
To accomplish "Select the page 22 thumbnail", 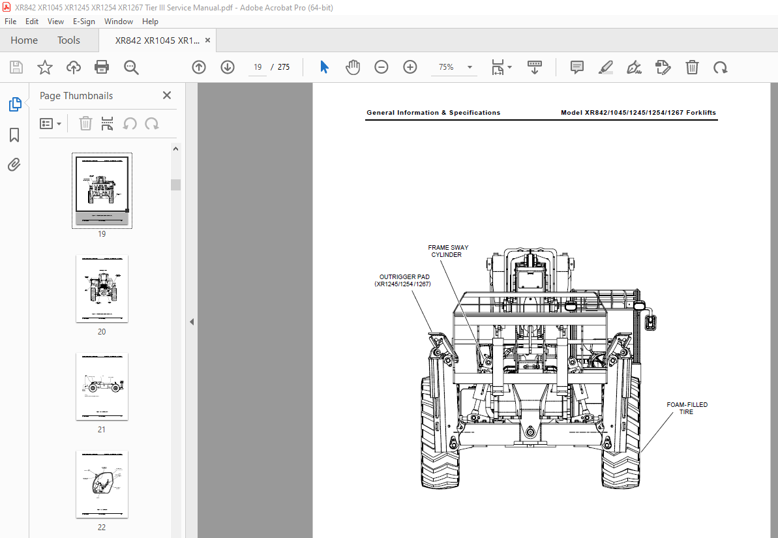I will [x=102, y=485].
